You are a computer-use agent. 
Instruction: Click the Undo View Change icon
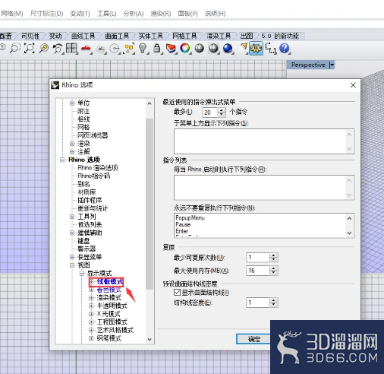[58, 48]
